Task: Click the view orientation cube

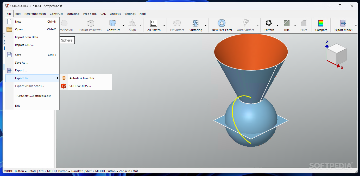Action: click(x=337, y=54)
